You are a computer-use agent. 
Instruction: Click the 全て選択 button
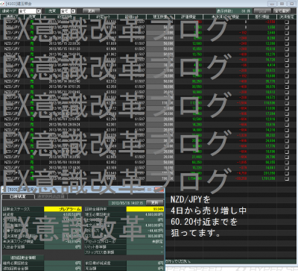282,11
